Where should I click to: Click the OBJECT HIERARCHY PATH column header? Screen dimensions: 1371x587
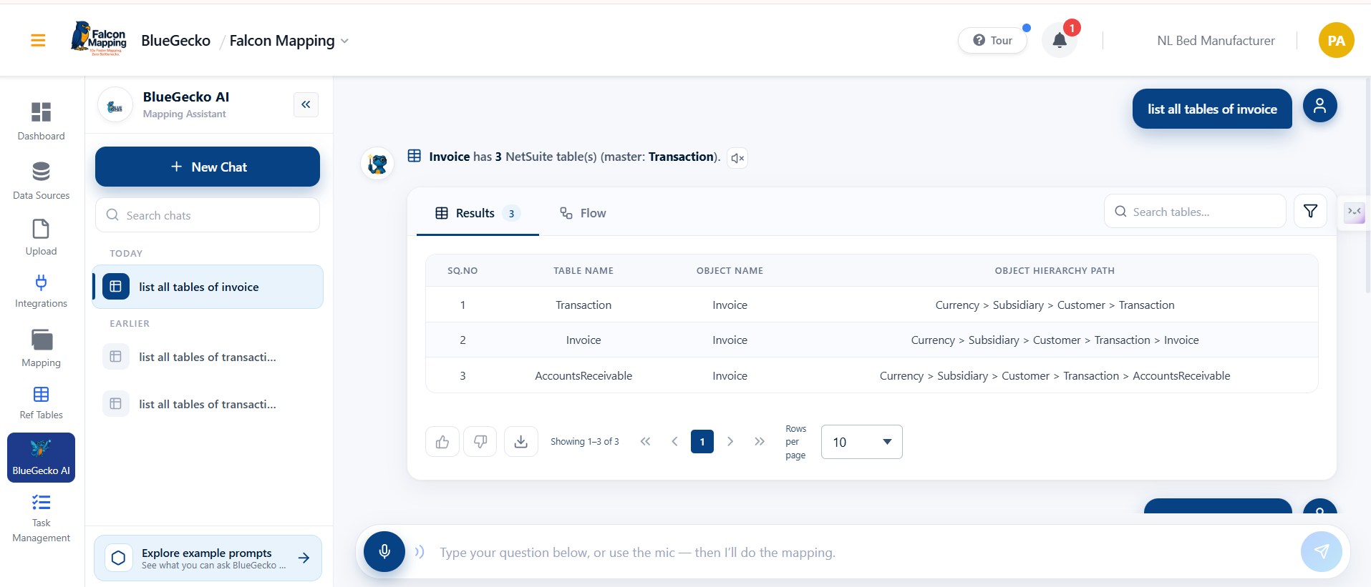pyautogui.click(x=1055, y=271)
